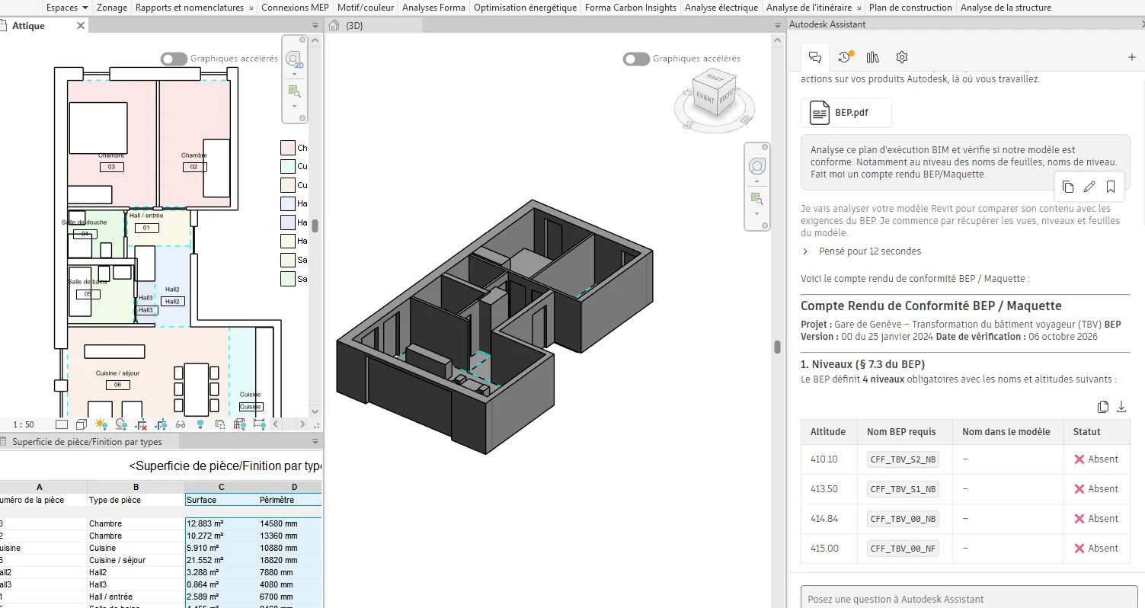Switch to the chat tab in Assistant
Viewport: 1145px width, 608px height.
815,57
